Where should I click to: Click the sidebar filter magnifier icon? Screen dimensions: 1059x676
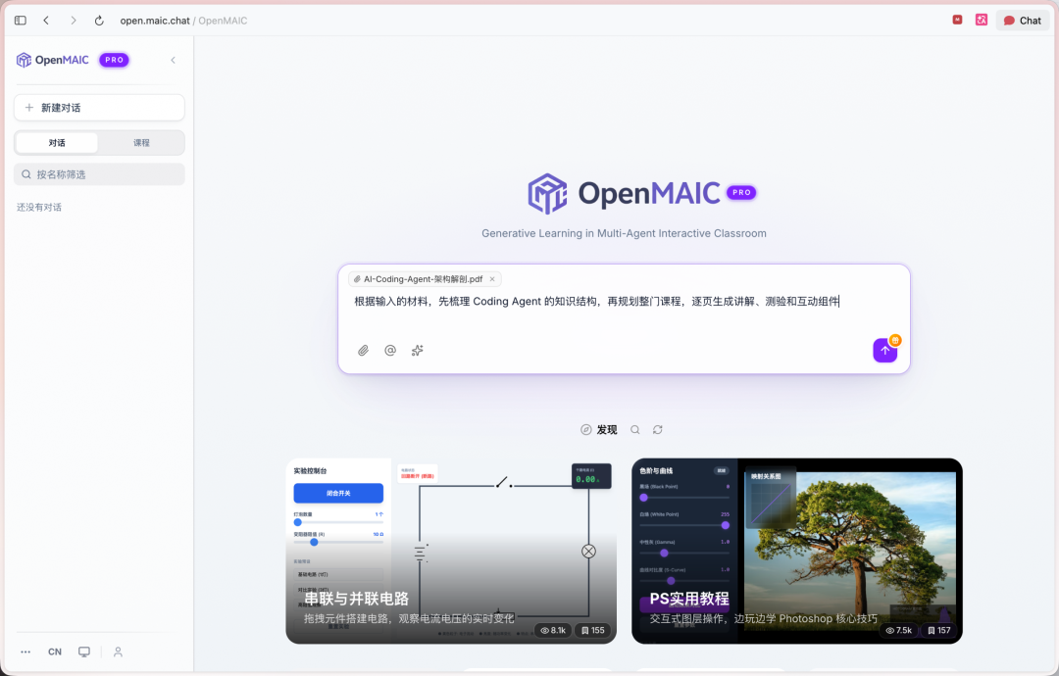[26, 174]
